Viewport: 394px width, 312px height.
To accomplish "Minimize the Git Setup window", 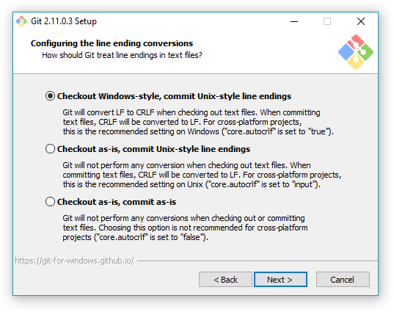I will (x=294, y=21).
